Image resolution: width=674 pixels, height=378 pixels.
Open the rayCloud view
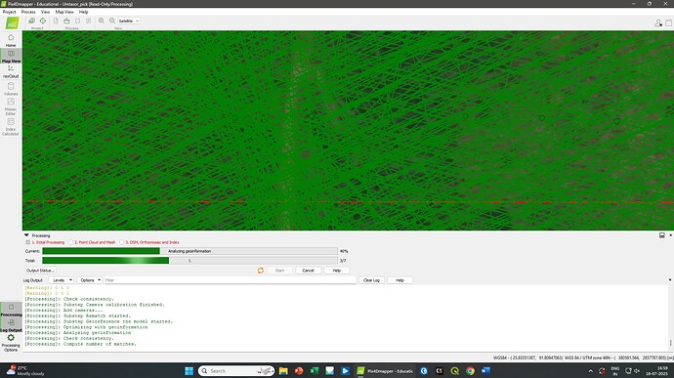(x=11, y=71)
